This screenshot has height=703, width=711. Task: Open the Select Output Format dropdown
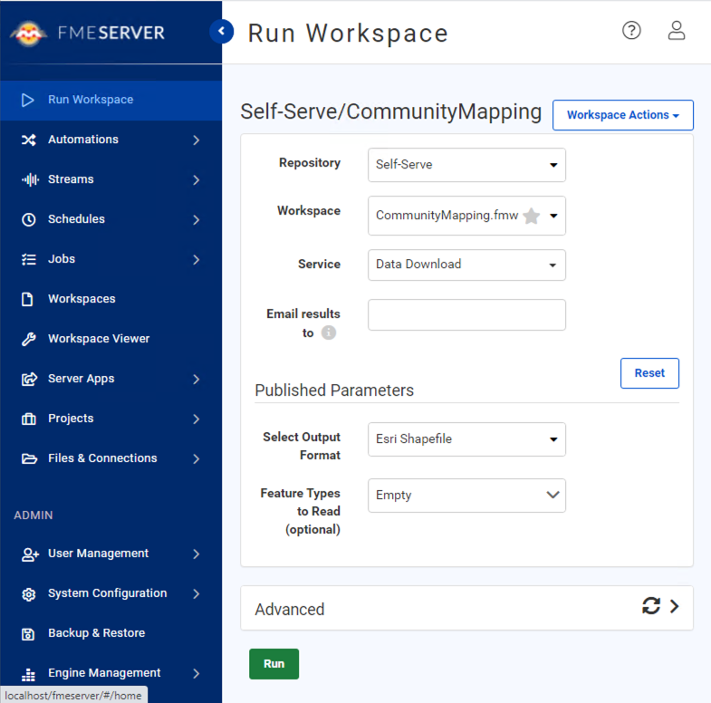pos(466,439)
